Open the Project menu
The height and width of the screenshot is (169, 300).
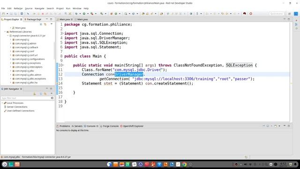pos(60,8)
